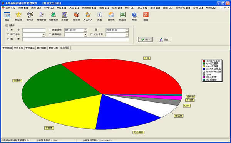The height and width of the screenshot is (143, 231).
Task: Tick the 支出日期 checkbox
Action: [50, 30]
